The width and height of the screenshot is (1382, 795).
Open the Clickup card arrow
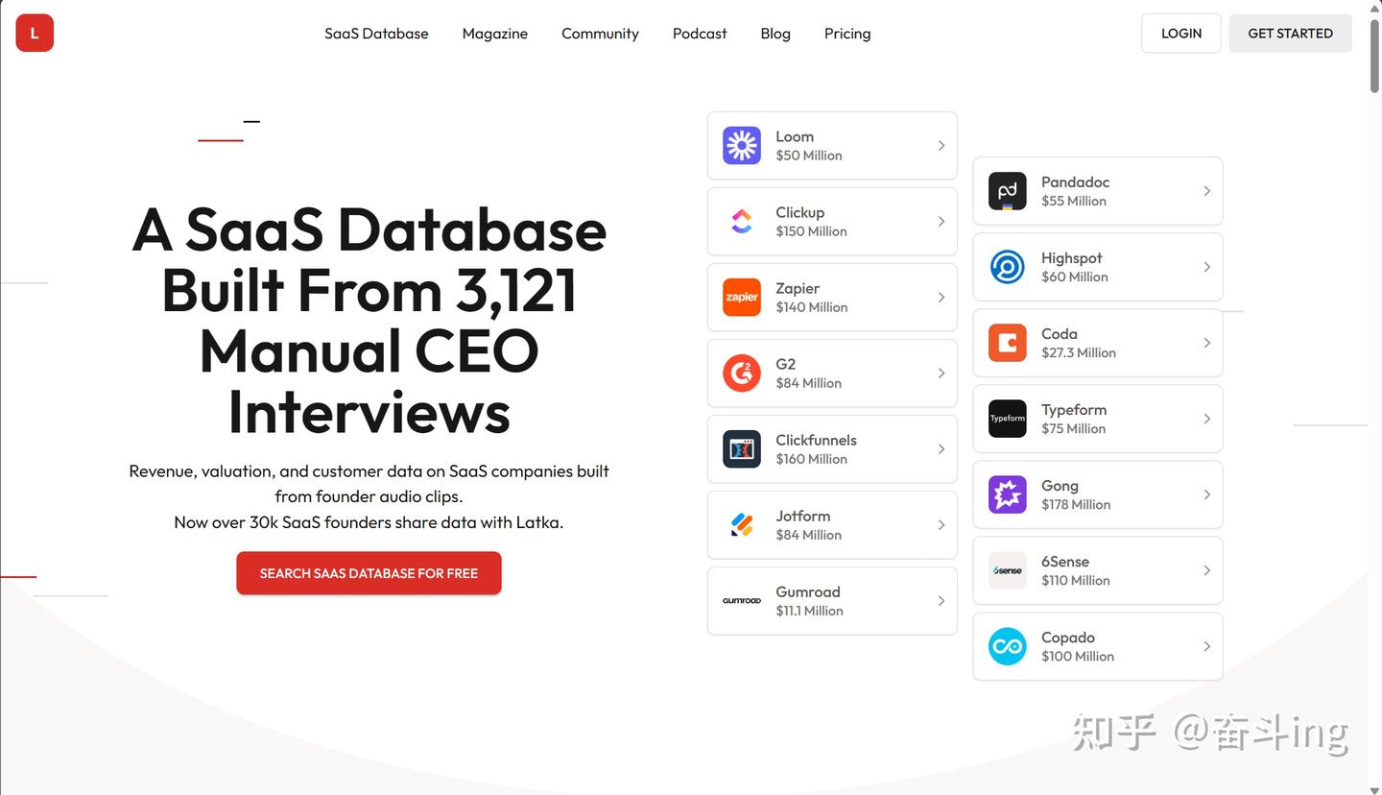click(941, 221)
